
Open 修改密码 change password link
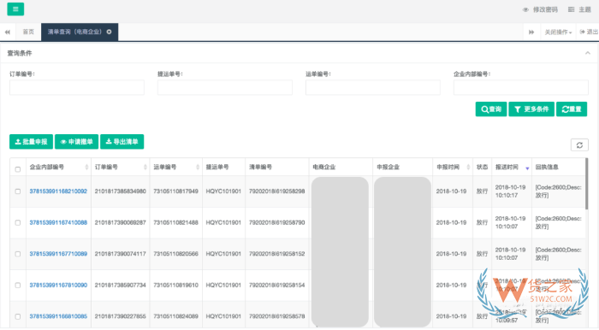540,9
